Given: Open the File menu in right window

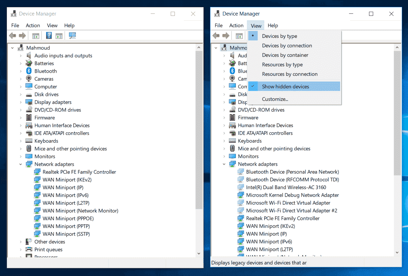Looking at the screenshot, I should [x=219, y=25].
